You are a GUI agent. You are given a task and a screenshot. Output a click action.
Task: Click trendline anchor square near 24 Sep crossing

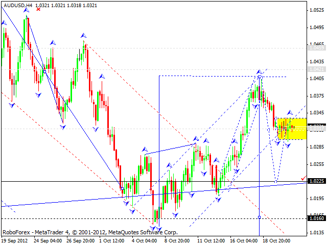click(x=44, y=71)
